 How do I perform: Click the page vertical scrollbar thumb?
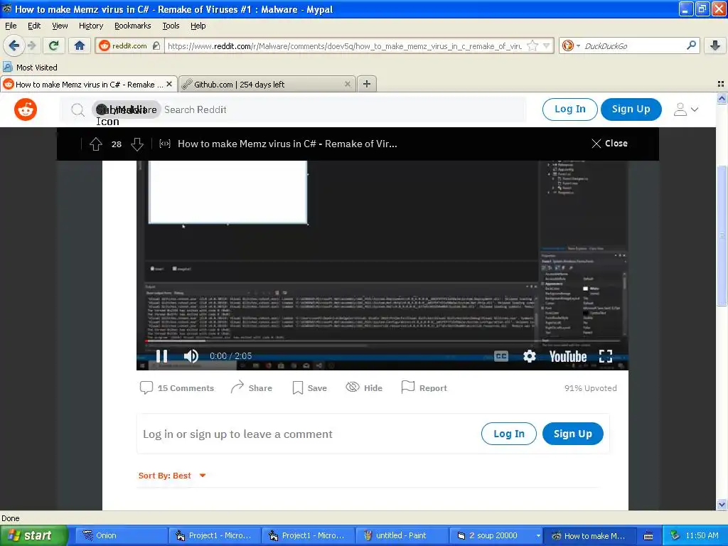coord(722,236)
